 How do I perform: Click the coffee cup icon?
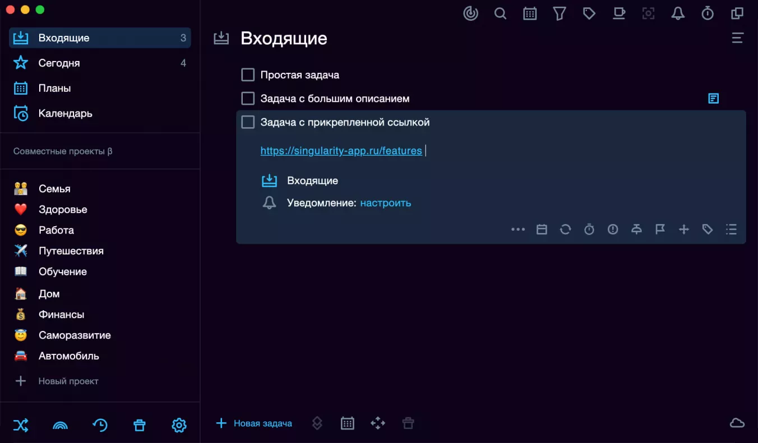coord(619,13)
